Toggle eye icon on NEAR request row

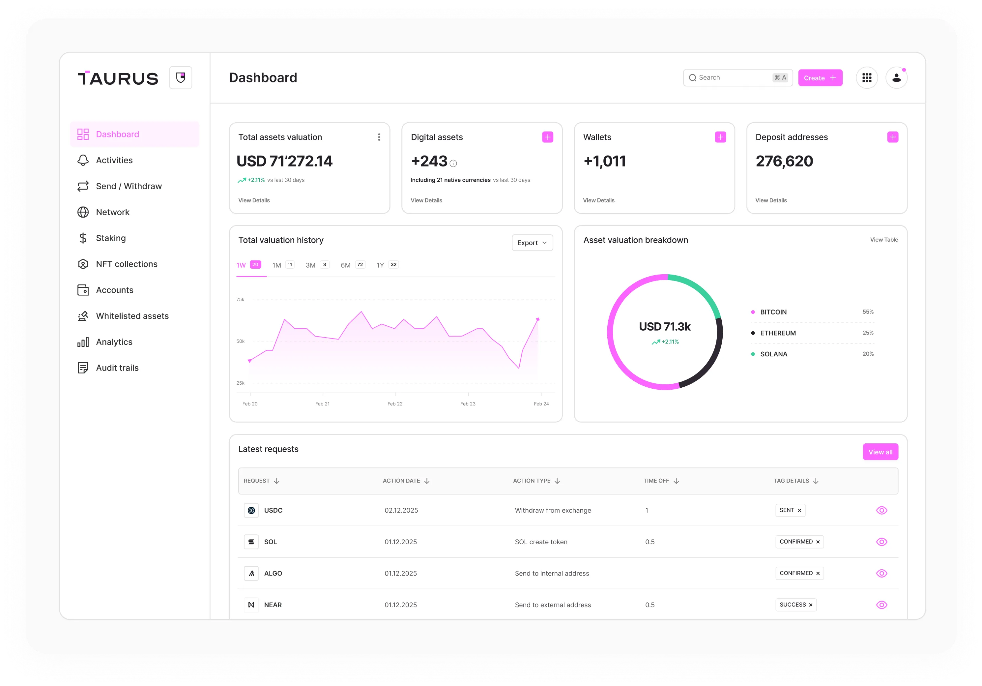(881, 605)
